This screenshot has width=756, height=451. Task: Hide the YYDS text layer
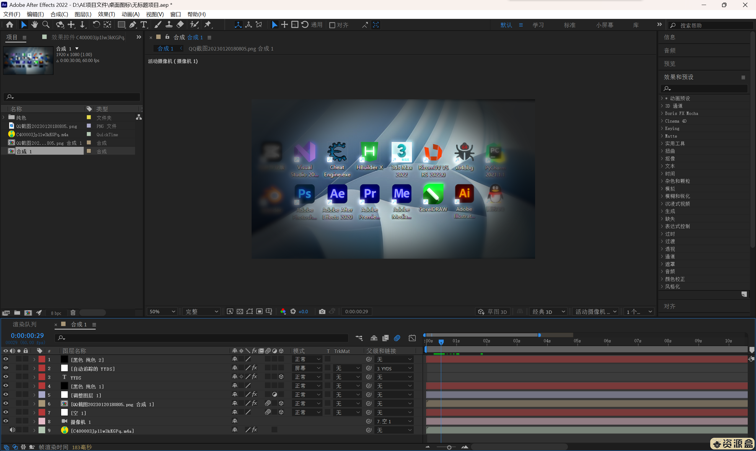(6, 377)
